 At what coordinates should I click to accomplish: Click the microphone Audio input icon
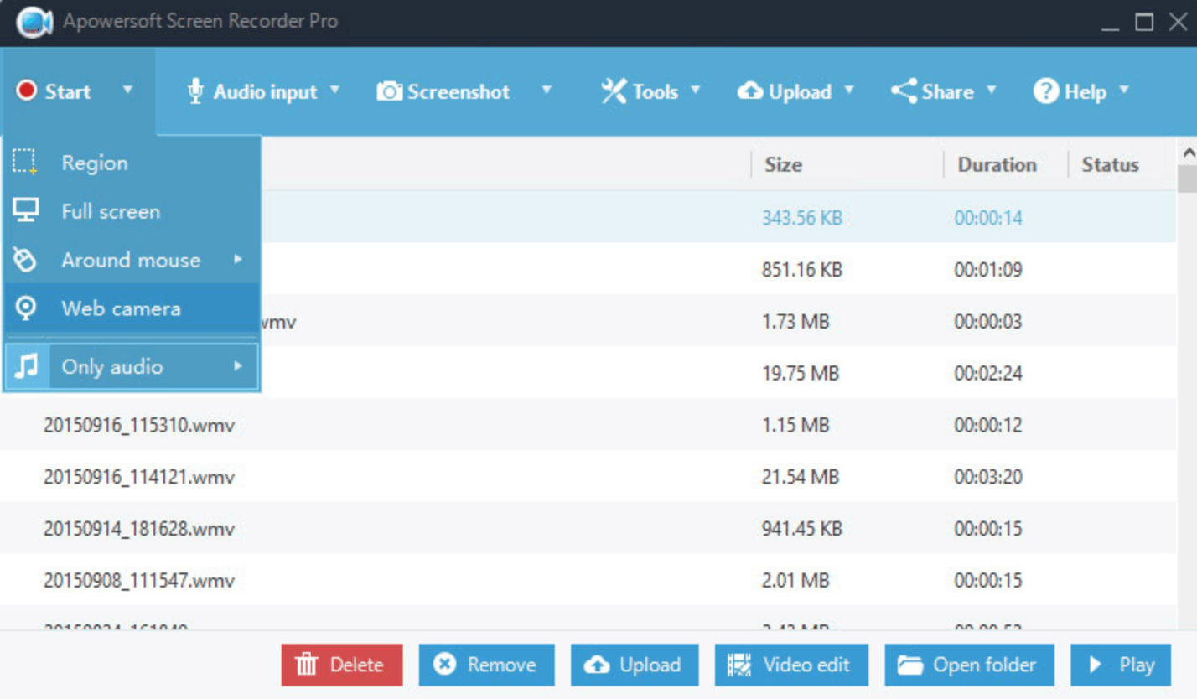click(195, 91)
